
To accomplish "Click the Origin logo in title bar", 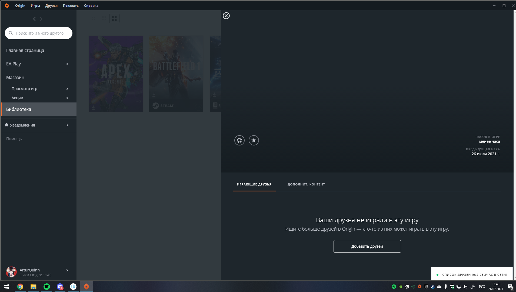I will [7, 6].
